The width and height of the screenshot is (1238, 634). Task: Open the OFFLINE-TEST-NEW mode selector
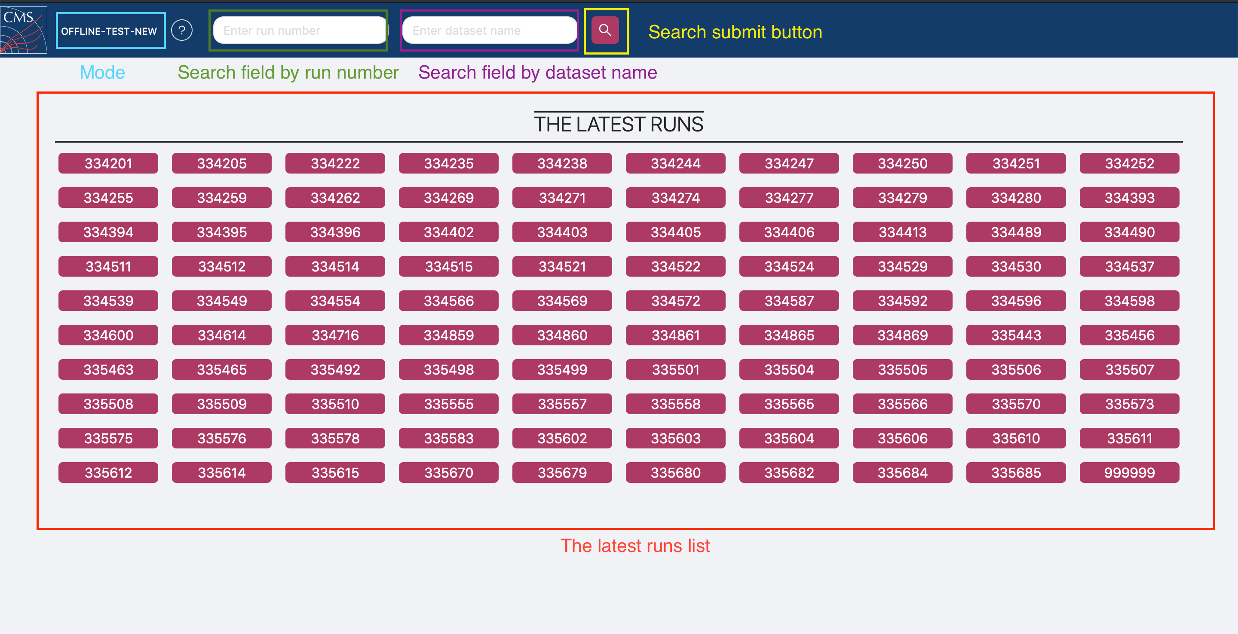pyautogui.click(x=110, y=31)
